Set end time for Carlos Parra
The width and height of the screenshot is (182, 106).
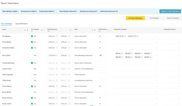pos(65,69)
